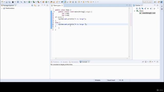Select the Console tab
This screenshot has width=164, height=92.
[85, 62]
